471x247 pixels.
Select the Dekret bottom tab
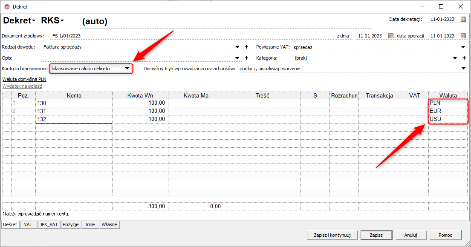click(x=10, y=224)
